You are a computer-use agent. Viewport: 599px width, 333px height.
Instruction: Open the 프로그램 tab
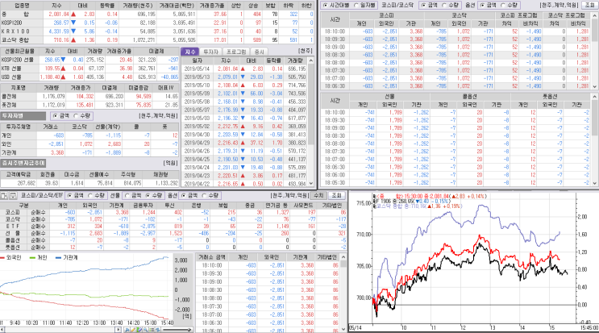coord(236,52)
